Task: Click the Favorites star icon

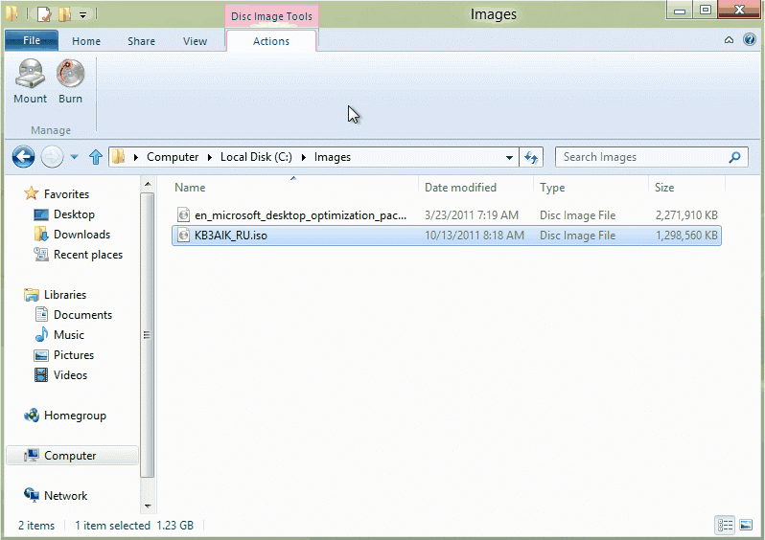Action: point(32,193)
